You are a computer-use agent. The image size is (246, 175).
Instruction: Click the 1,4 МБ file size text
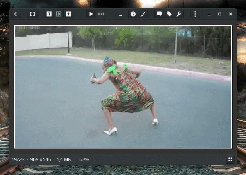(x=63, y=160)
